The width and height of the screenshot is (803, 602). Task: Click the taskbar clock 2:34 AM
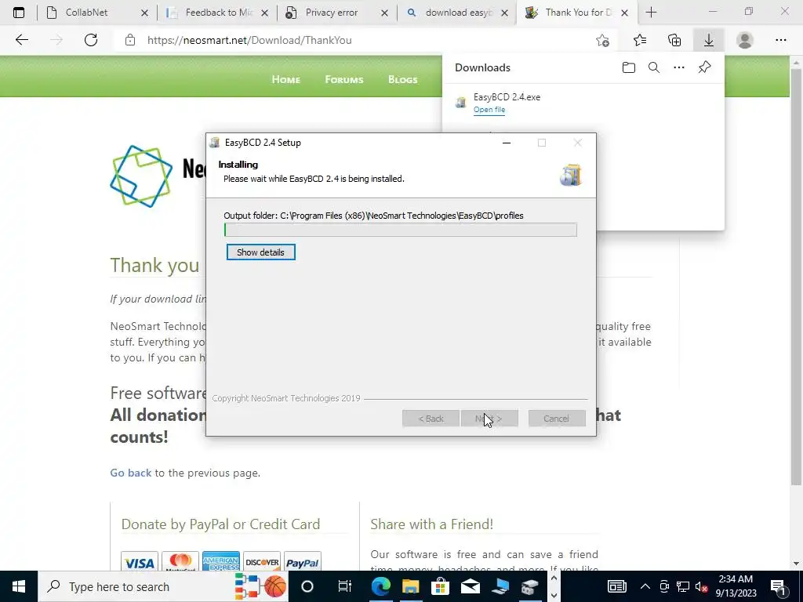pyautogui.click(x=736, y=586)
